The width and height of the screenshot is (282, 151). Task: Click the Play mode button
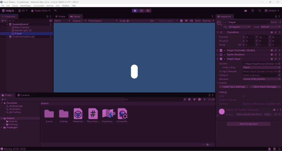click(x=135, y=11)
